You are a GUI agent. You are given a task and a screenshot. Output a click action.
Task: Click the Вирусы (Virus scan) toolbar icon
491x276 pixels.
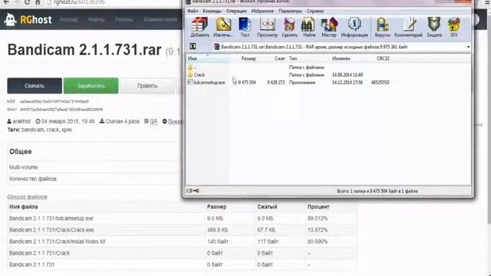tap(382, 27)
